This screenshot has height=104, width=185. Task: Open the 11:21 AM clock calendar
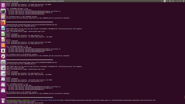(178, 1)
